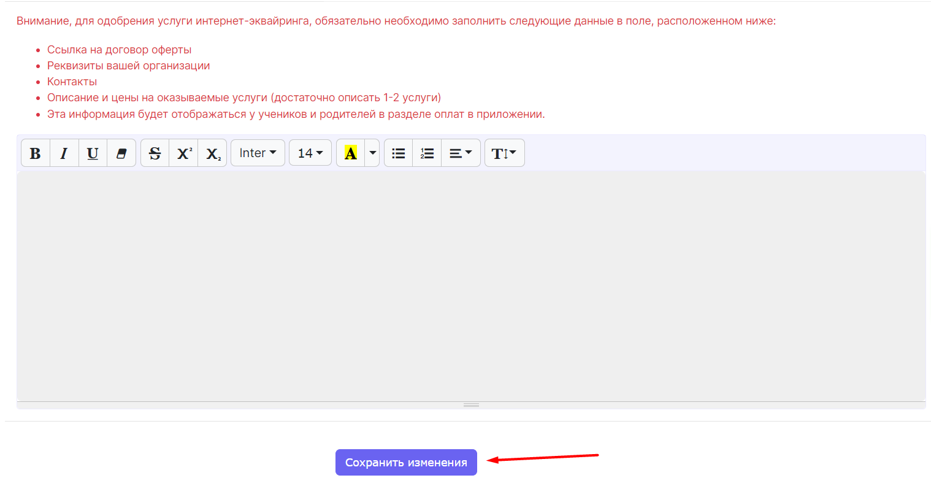
Task: Open the text color palette arrow
Action: click(x=372, y=153)
